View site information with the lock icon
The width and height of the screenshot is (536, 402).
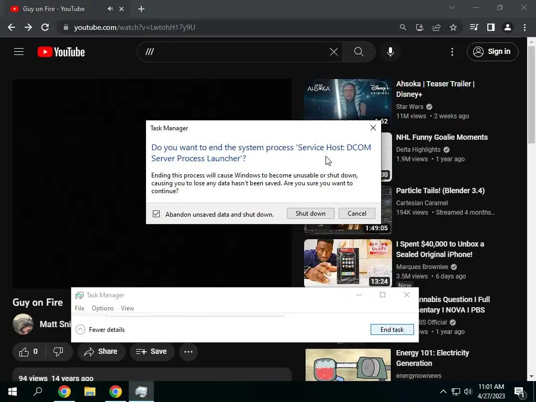(66, 27)
